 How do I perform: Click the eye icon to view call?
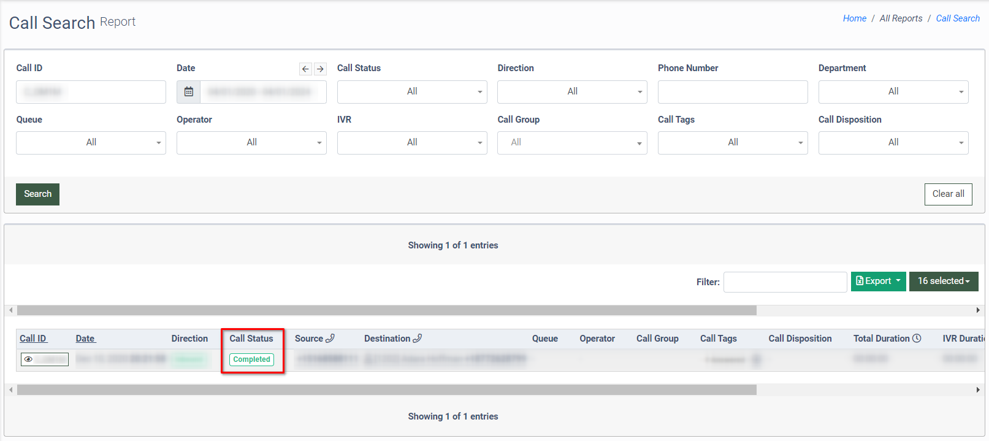pos(29,359)
